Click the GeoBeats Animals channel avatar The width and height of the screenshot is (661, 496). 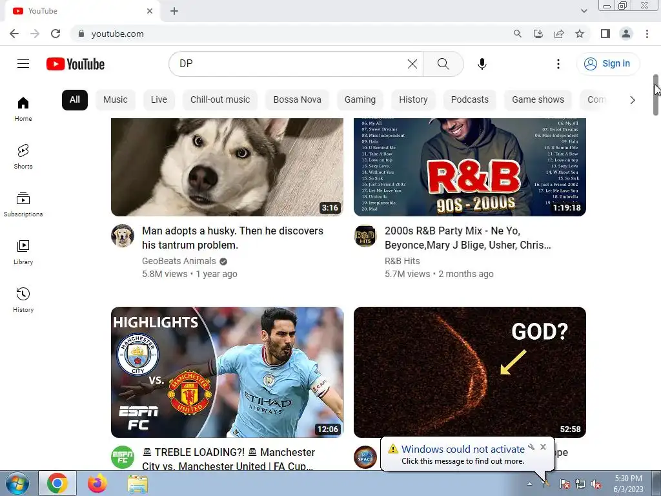click(123, 236)
